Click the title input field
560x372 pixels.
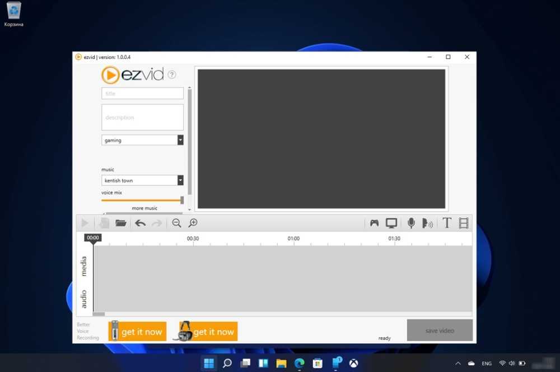142,94
